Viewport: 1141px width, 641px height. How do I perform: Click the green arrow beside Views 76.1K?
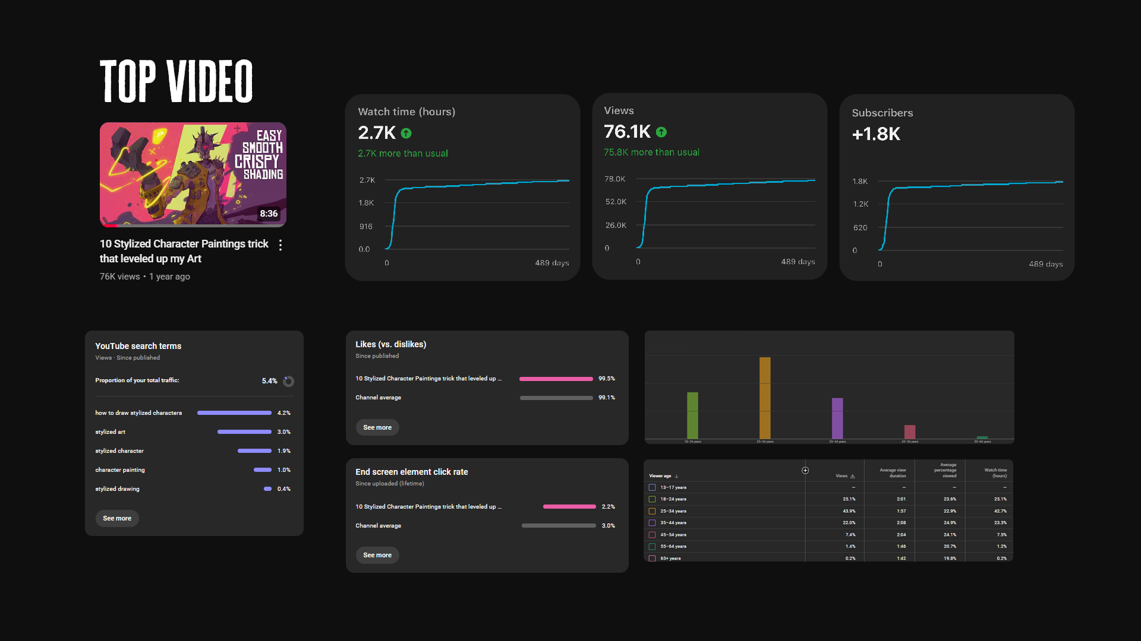pos(661,132)
